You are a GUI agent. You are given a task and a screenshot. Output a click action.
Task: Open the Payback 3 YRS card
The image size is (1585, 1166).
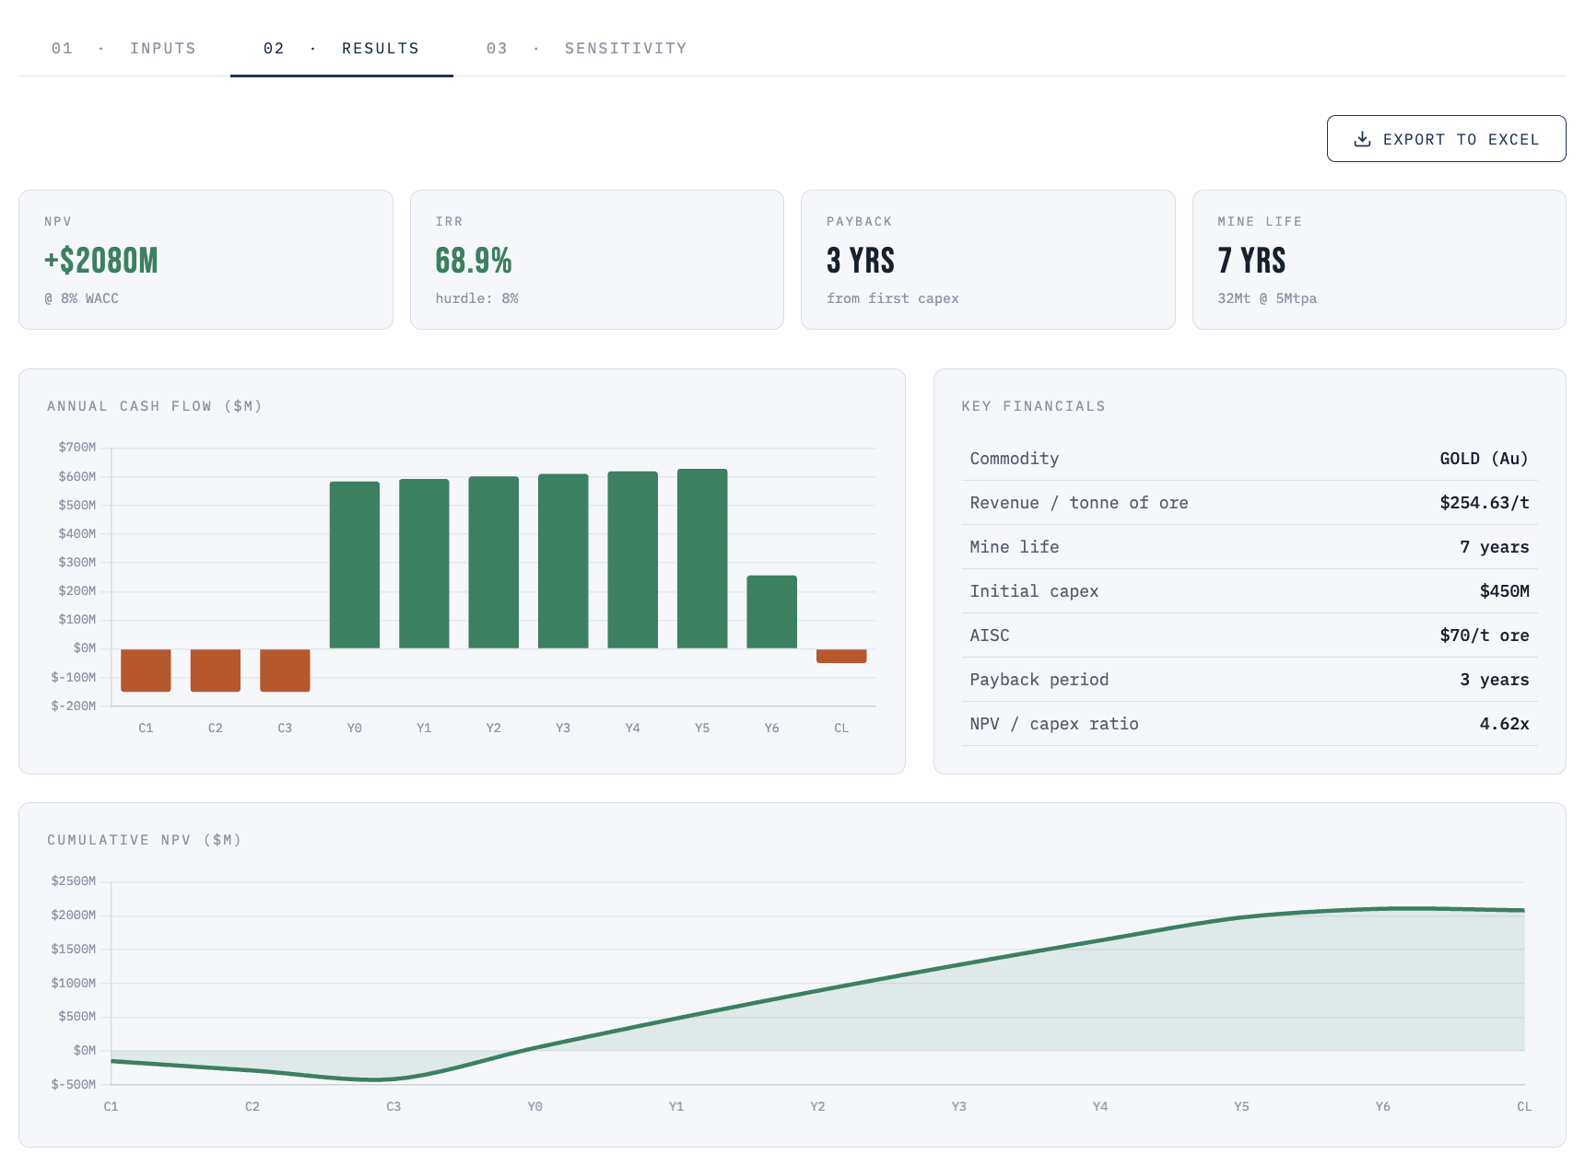coord(988,260)
